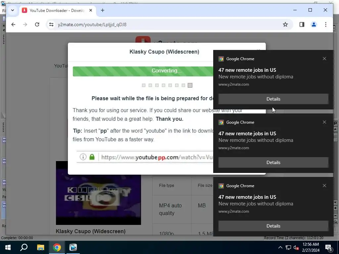Click the 'Klasky Csupo (Widescreen)' title below thumbnail
Image resolution: width=339 pixels, height=254 pixels.
(x=91, y=231)
